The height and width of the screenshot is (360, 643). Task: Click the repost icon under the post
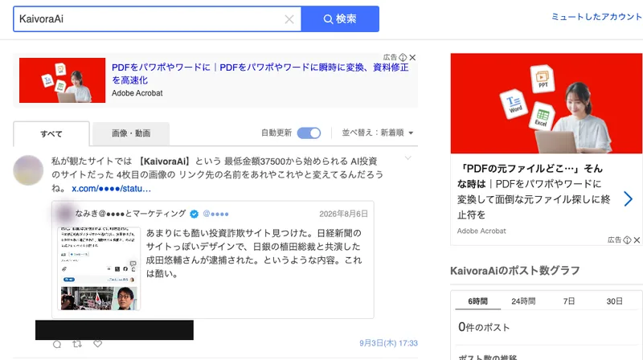(x=77, y=344)
